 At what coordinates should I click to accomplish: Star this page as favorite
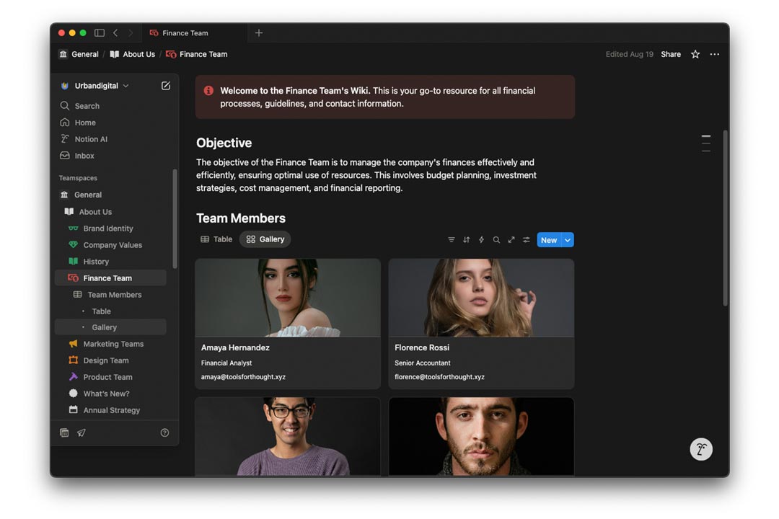coord(695,54)
